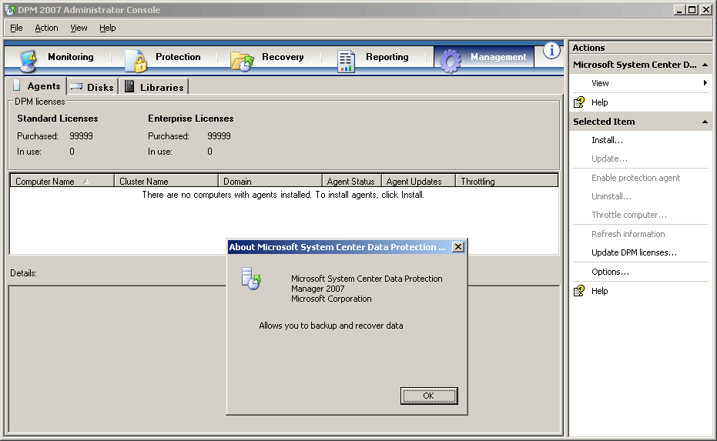This screenshot has width=717, height=441.
Task: Collapse the Selected Item section arrow
Action: tap(705, 122)
